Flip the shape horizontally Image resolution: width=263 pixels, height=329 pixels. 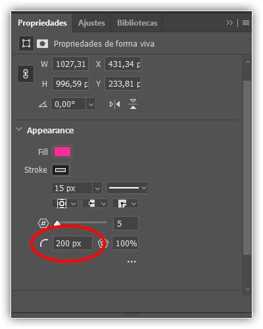pyautogui.click(x=114, y=104)
